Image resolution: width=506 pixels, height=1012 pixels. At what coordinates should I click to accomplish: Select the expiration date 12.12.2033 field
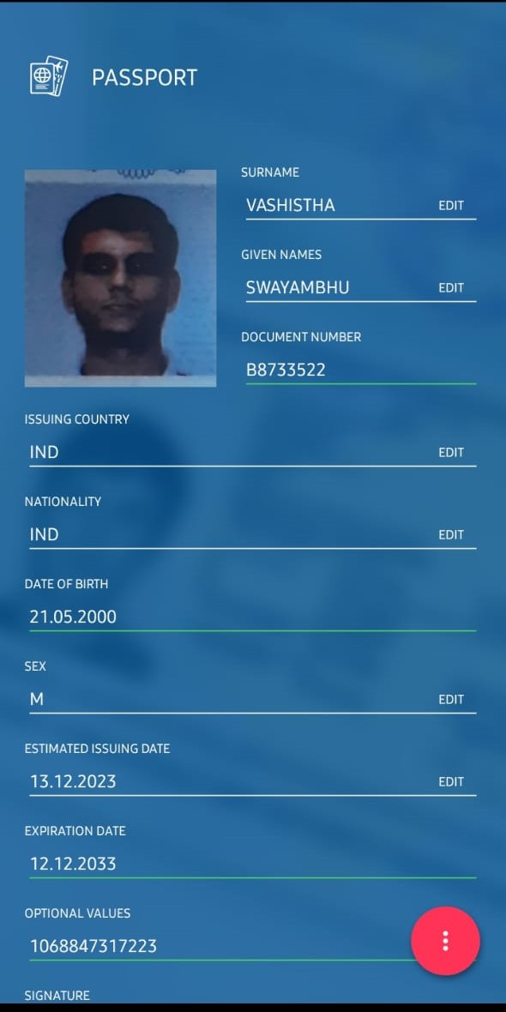click(x=252, y=864)
